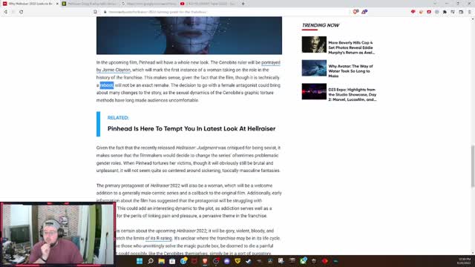Reload the current page

coord(22,12)
